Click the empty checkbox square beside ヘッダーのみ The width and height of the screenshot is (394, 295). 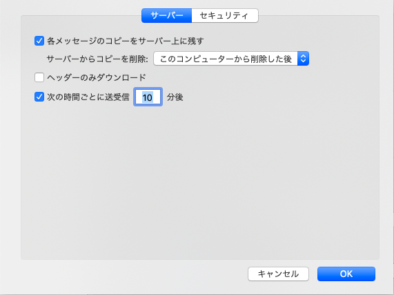click(39, 77)
